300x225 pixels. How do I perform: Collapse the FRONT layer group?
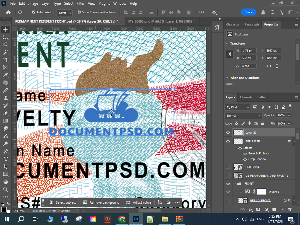235,184
